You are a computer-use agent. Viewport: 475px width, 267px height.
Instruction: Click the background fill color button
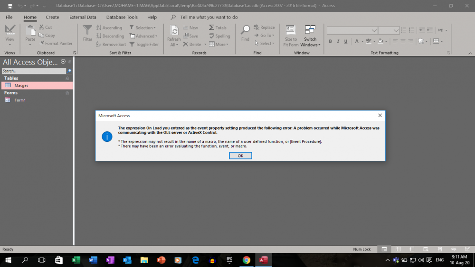click(381, 41)
